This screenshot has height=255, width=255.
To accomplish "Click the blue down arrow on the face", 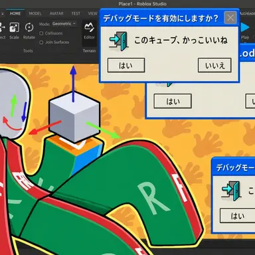I will [25, 112].
